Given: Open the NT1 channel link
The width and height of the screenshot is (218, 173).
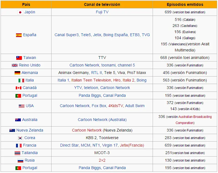Looking at the screenshot, I should point(96,145).
